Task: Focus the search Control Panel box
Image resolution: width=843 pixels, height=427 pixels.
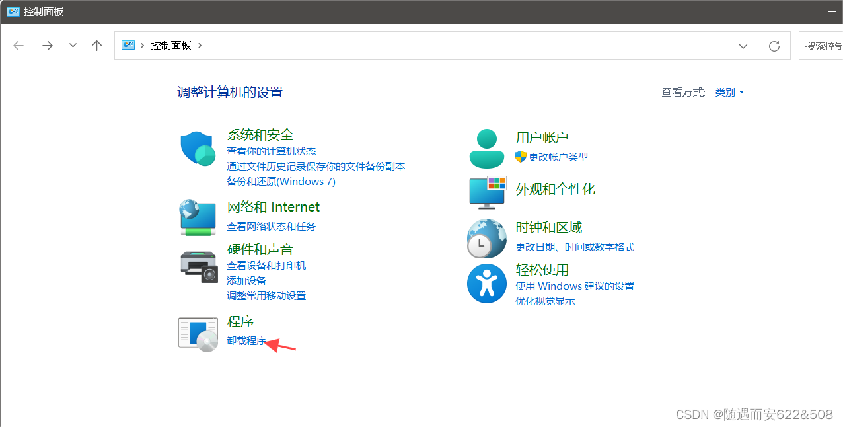Action: coord(821,46)
